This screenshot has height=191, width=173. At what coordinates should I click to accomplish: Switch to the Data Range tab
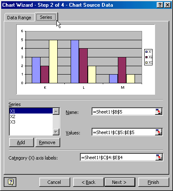click(x=19, y=18)
